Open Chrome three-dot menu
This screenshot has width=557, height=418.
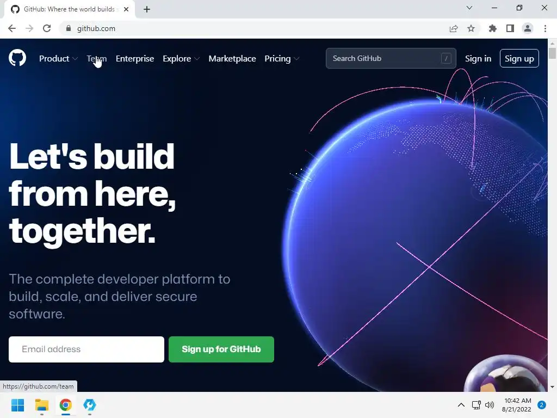545,28
